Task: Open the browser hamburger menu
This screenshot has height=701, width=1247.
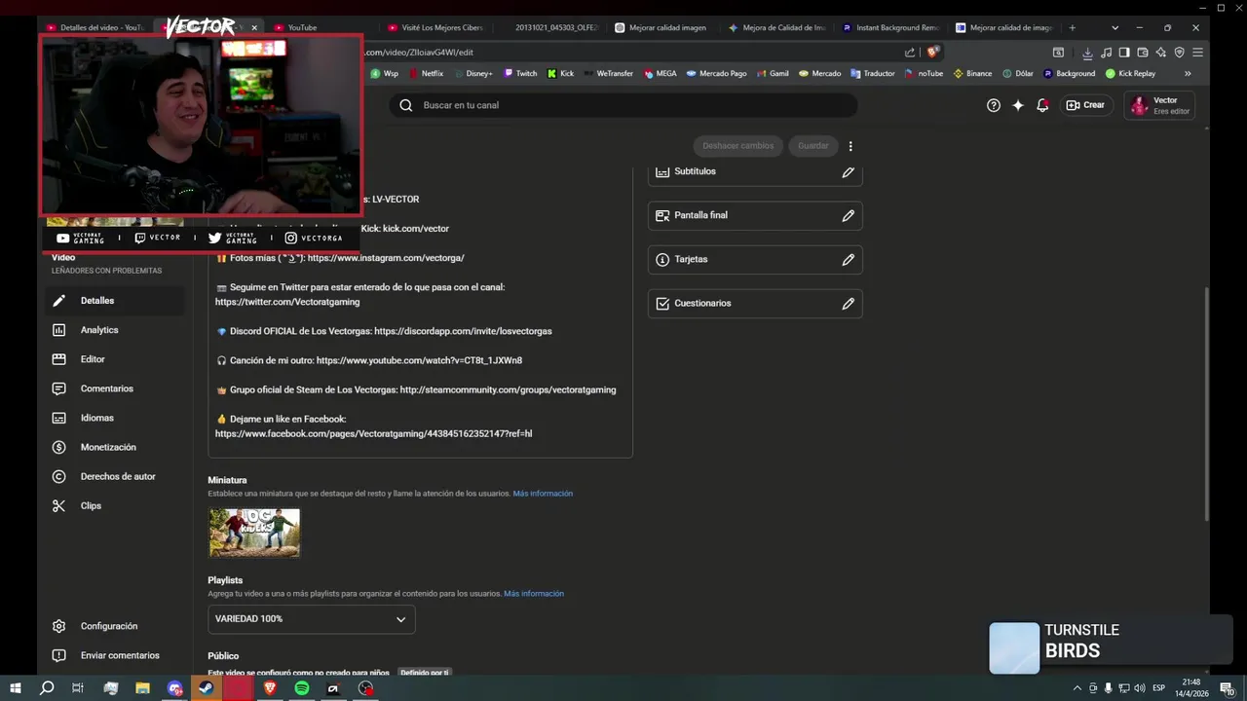Action: [1198, 53]
